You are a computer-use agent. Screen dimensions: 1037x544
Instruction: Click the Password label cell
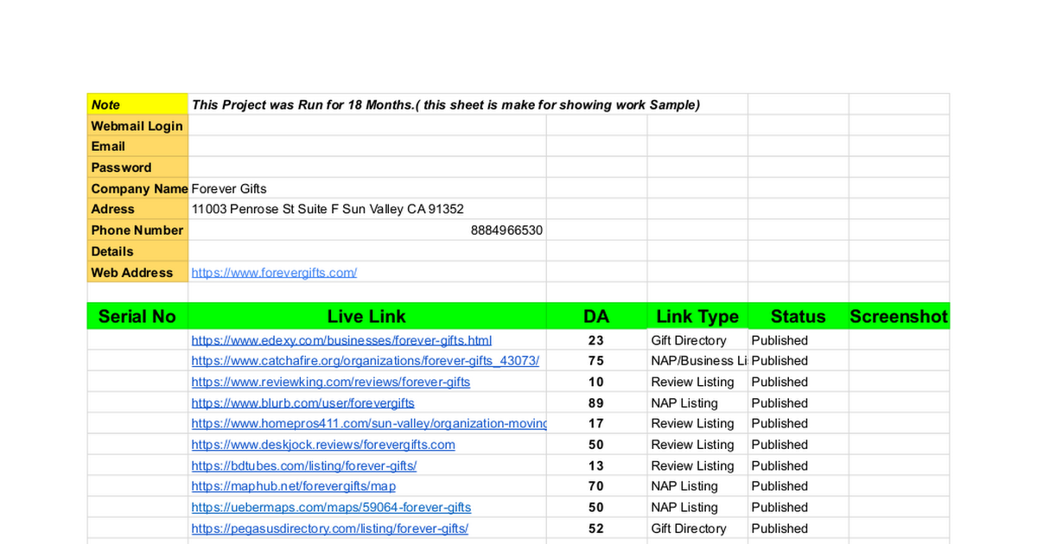137,168
